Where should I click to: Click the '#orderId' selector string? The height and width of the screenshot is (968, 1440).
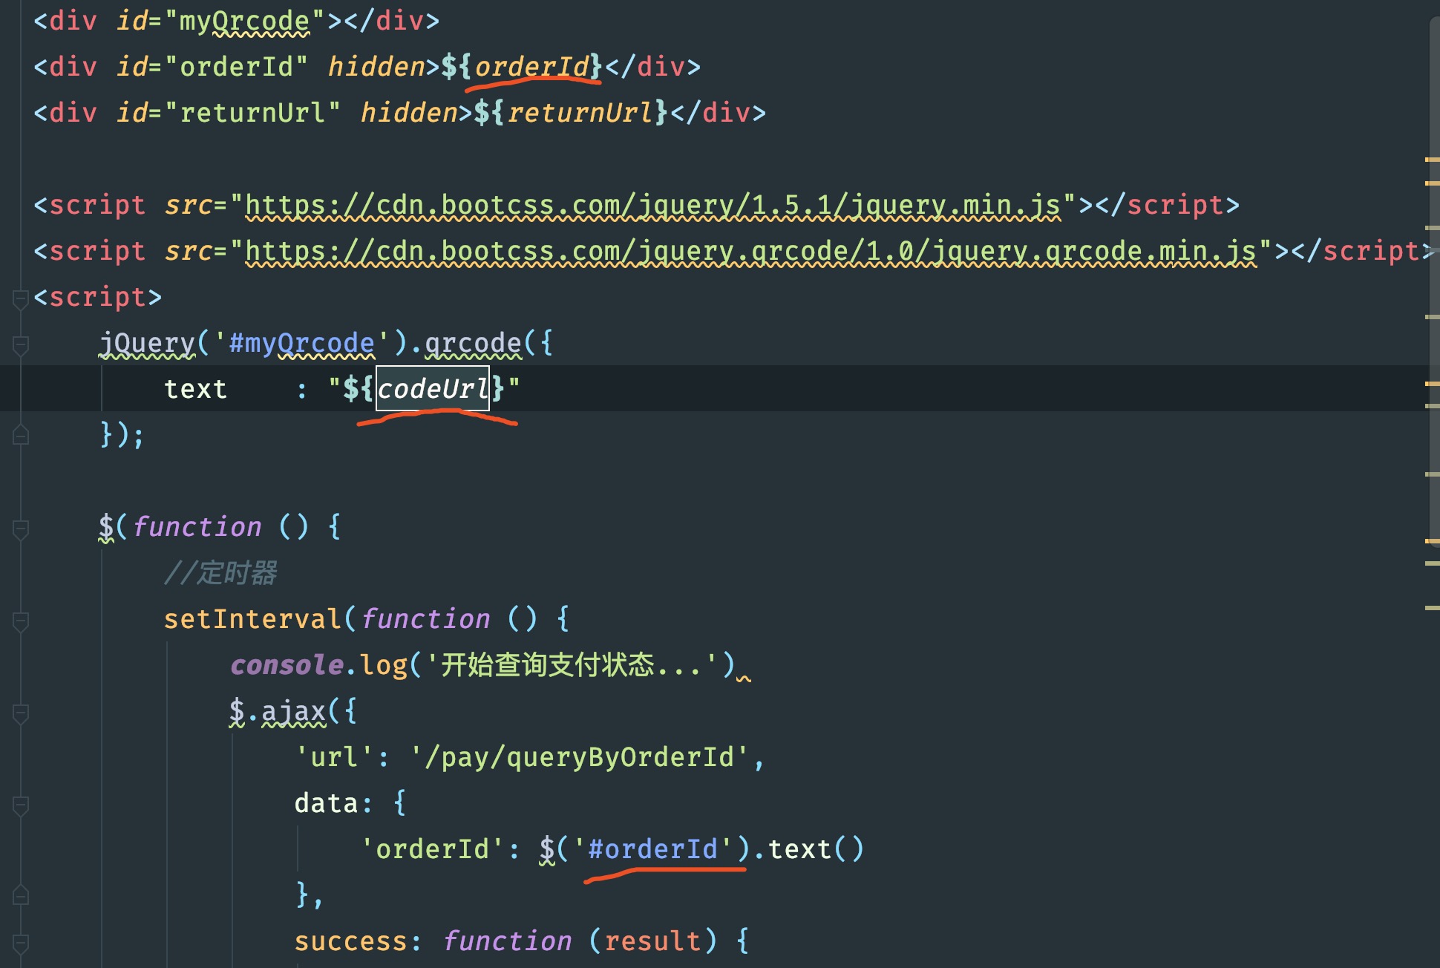click(652, 849)
